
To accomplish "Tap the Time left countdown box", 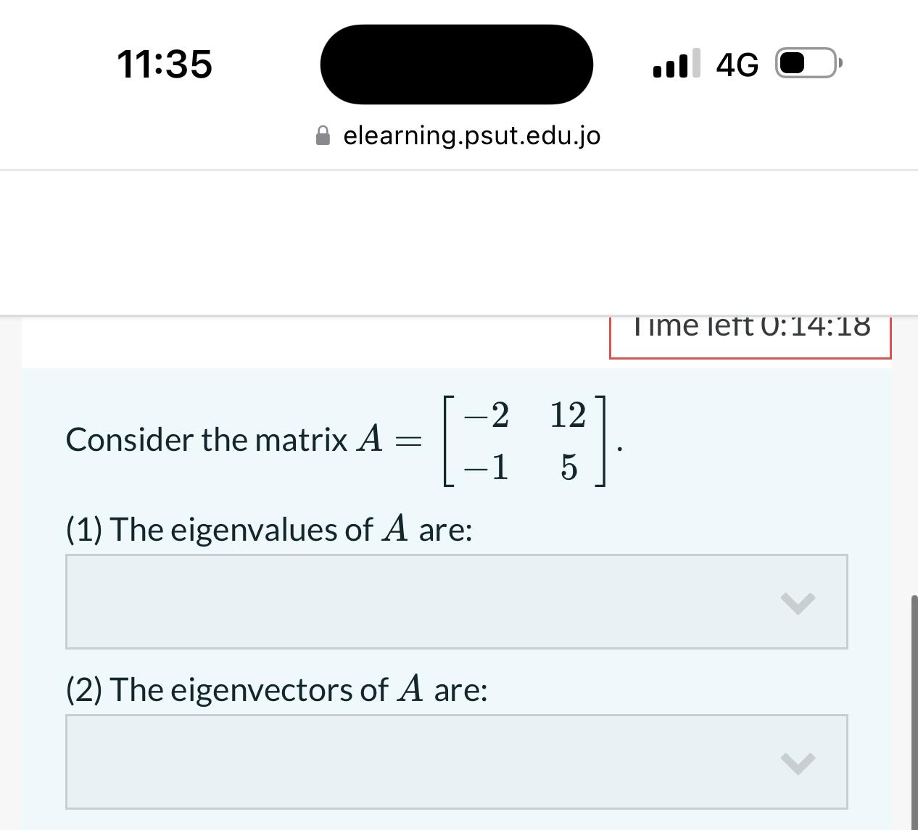I will tap(750, 336).
